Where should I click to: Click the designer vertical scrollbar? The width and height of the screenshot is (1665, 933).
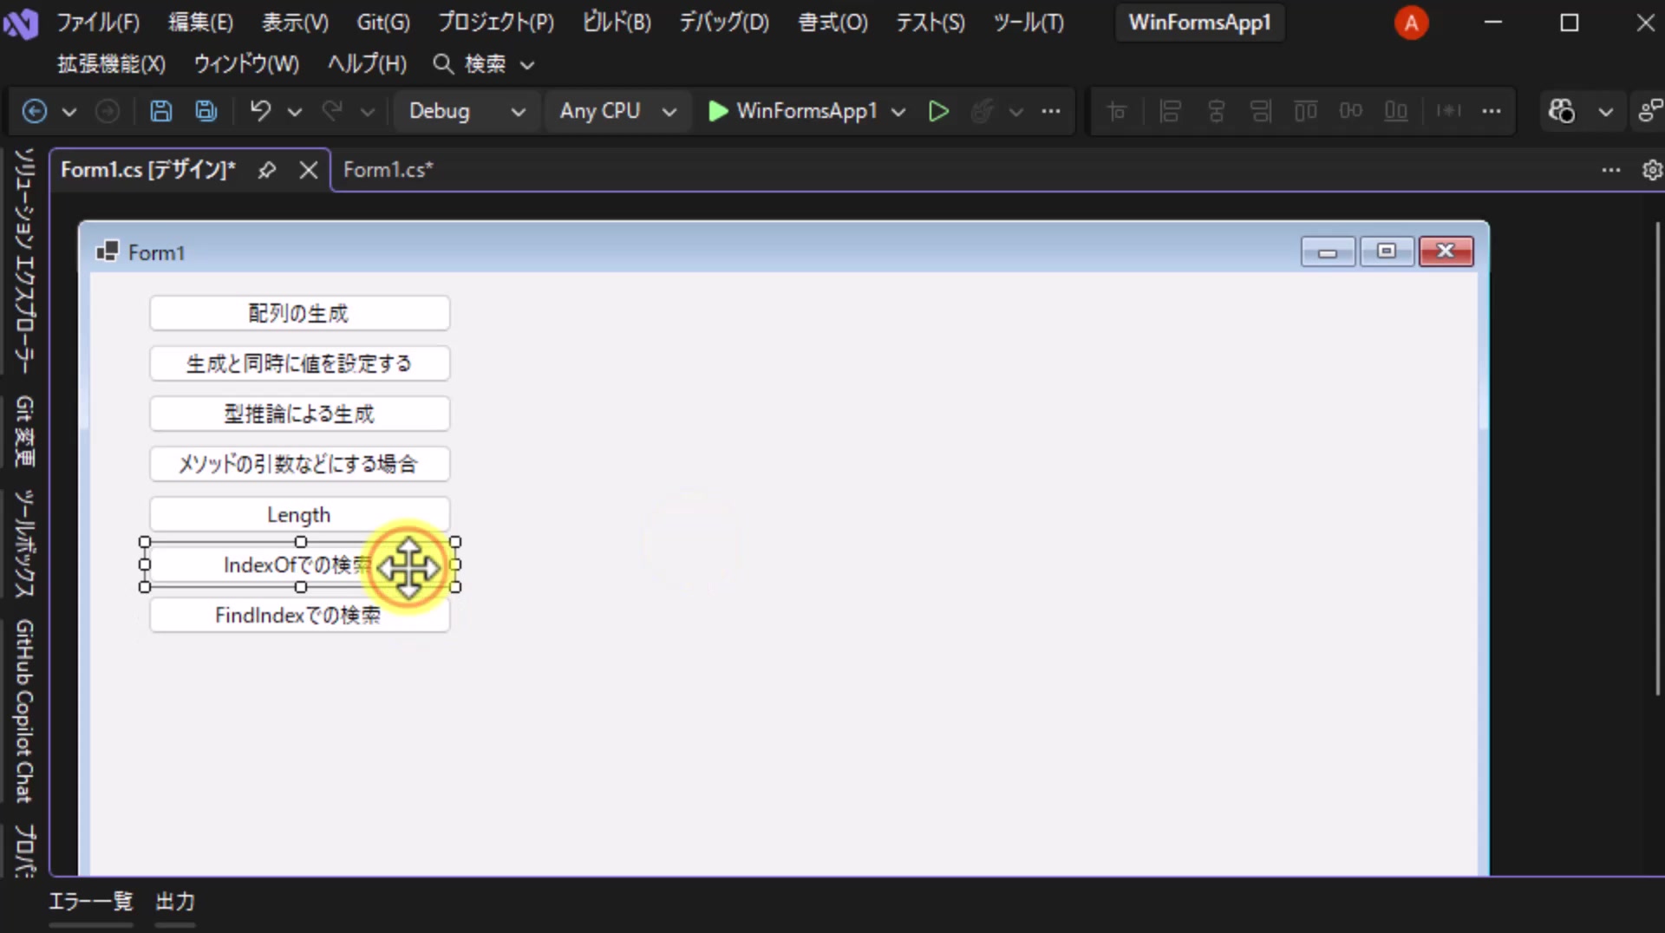pos(1657,460)
